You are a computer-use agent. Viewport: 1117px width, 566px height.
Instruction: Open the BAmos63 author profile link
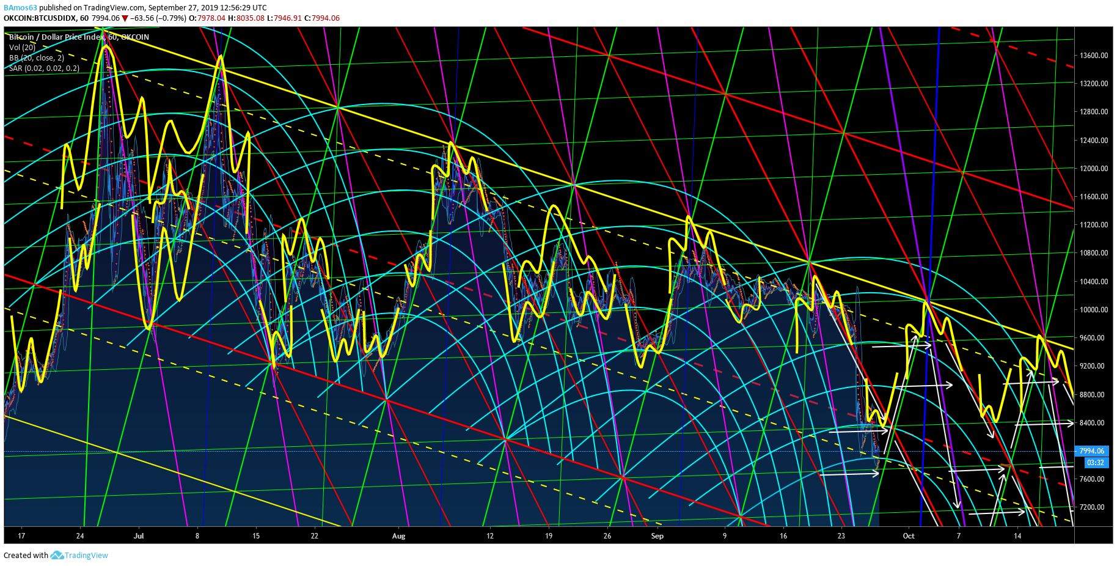pyautogui.click(x=20, y=8)
